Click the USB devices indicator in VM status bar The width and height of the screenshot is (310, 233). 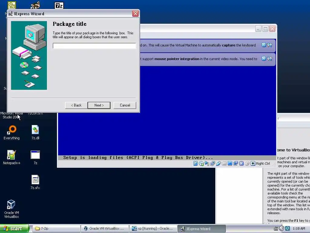(219, 164)
